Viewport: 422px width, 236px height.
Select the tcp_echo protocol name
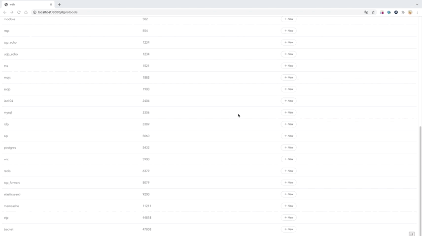10,42
